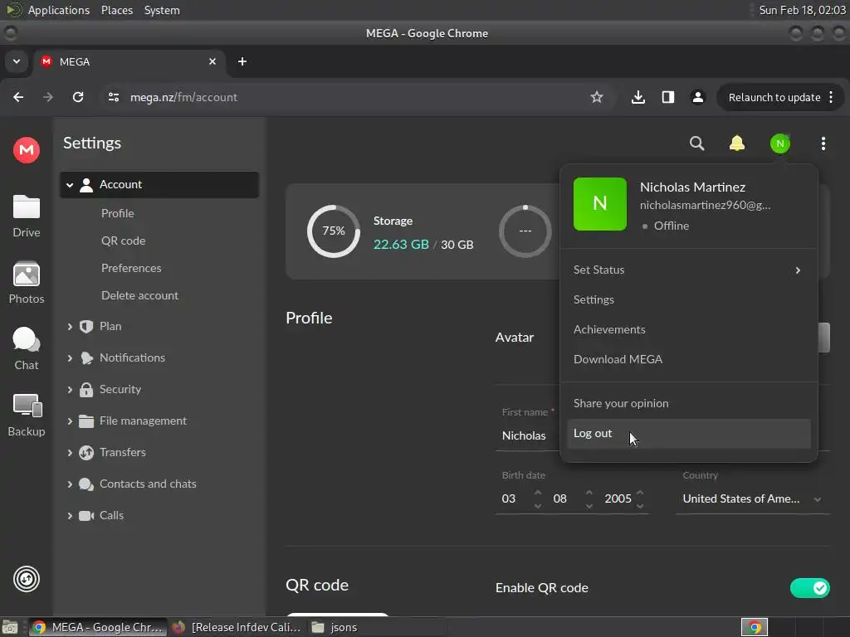Open Chrome tab search dropdown
This screenshot has height=637, width=850.
[x=17, y=61]
